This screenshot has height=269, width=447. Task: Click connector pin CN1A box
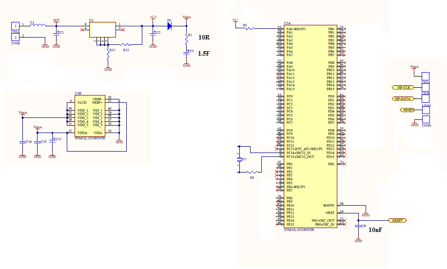16,26
